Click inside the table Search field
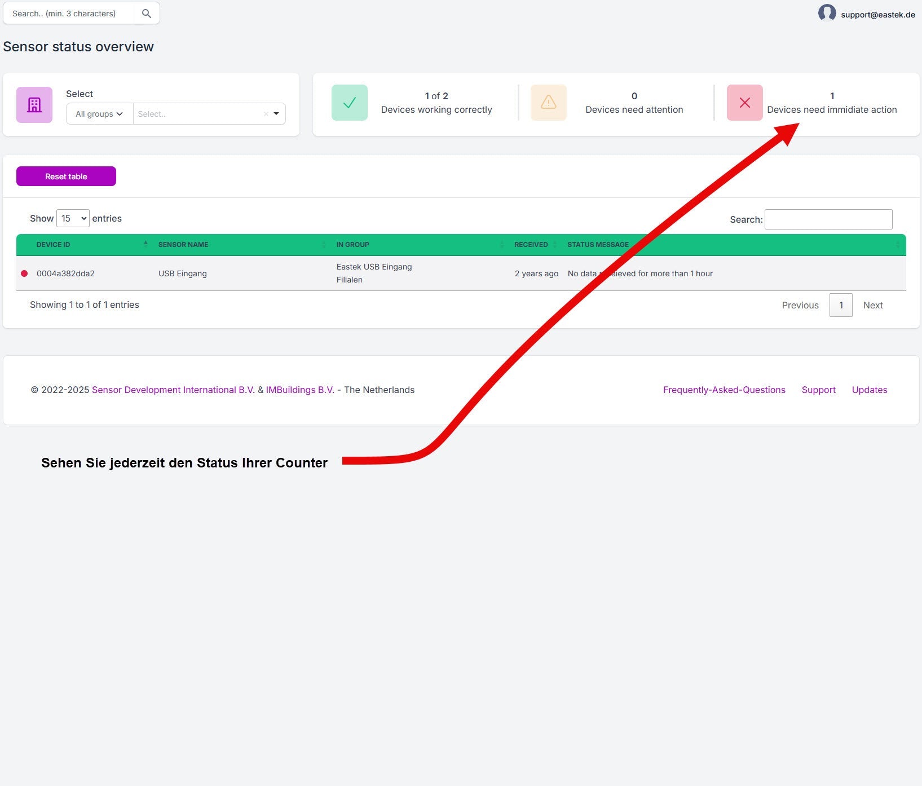 828,219
